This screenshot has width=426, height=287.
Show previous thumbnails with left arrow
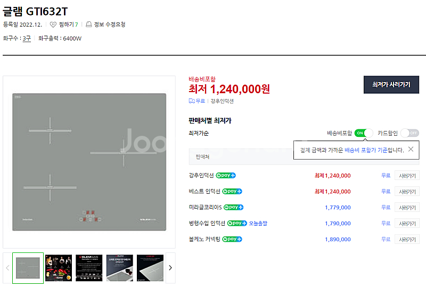pos(7,268)
